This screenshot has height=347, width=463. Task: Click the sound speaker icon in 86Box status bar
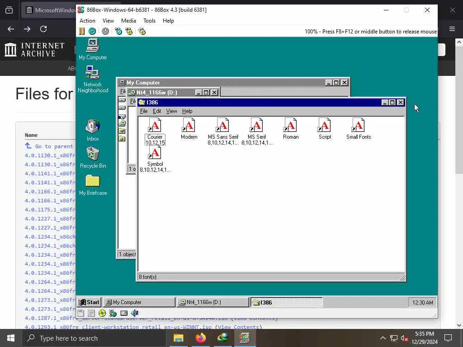tap(135, 313)
